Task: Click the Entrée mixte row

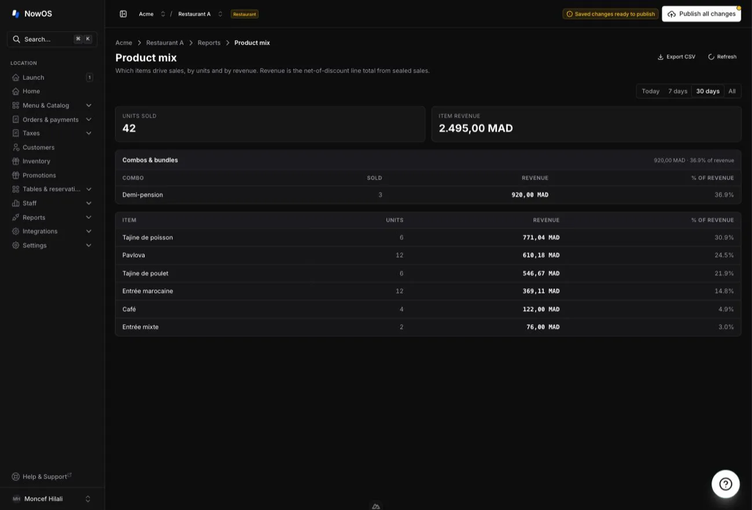Action: click(x=428, y=327)
